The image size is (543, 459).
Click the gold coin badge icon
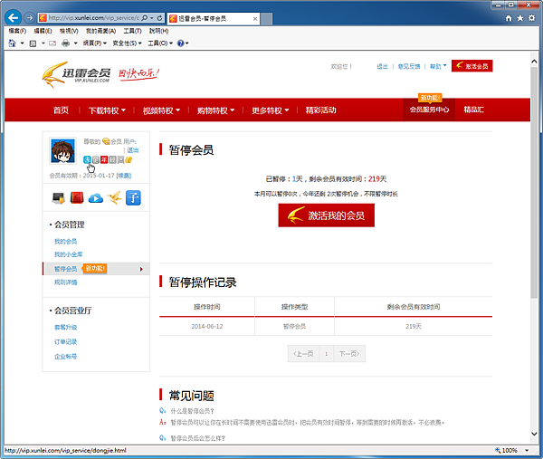(x=129, y=159)
